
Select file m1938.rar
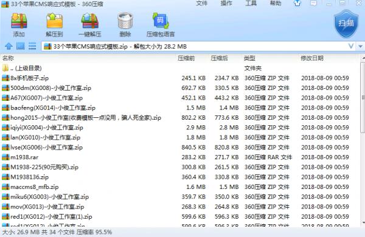[x=181, y=157]
